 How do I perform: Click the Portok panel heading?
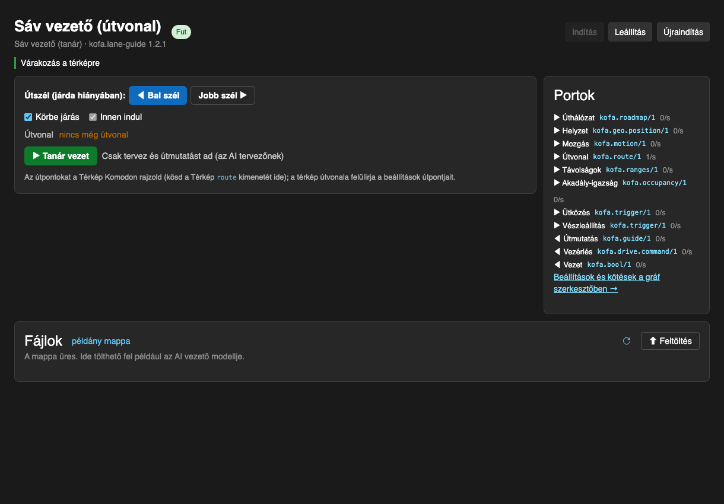click(574, 95)
